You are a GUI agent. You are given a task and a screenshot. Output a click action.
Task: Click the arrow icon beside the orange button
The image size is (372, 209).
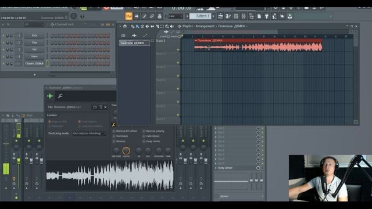[137, 16]
